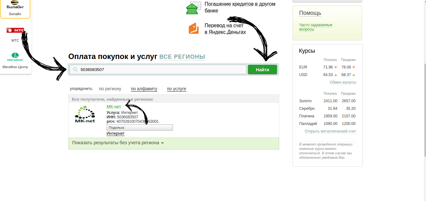Click the Интернет service link

115,133
